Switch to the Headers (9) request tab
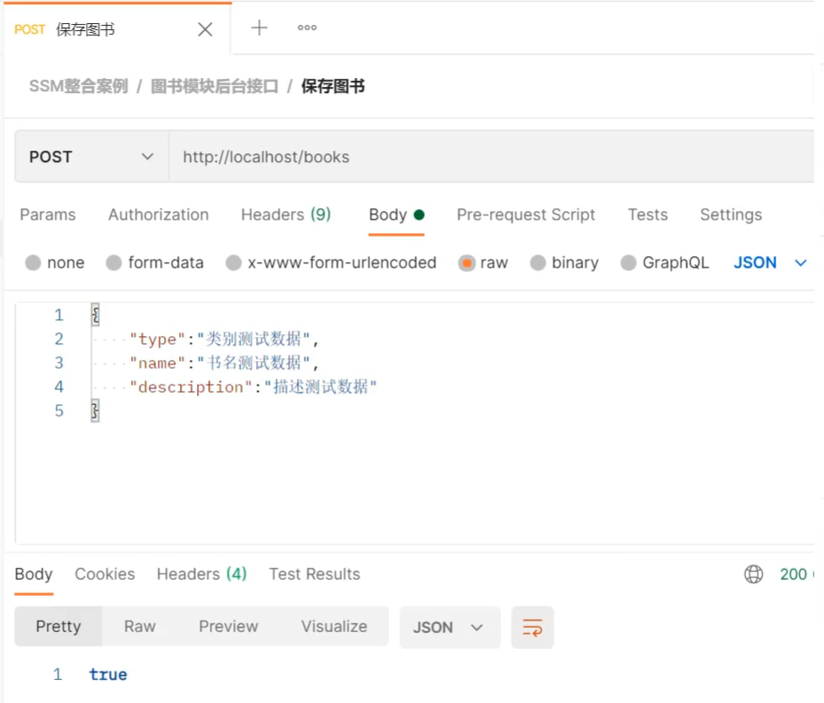The height and width of the screenshot is (703, 824). click(x=286, y=215)
